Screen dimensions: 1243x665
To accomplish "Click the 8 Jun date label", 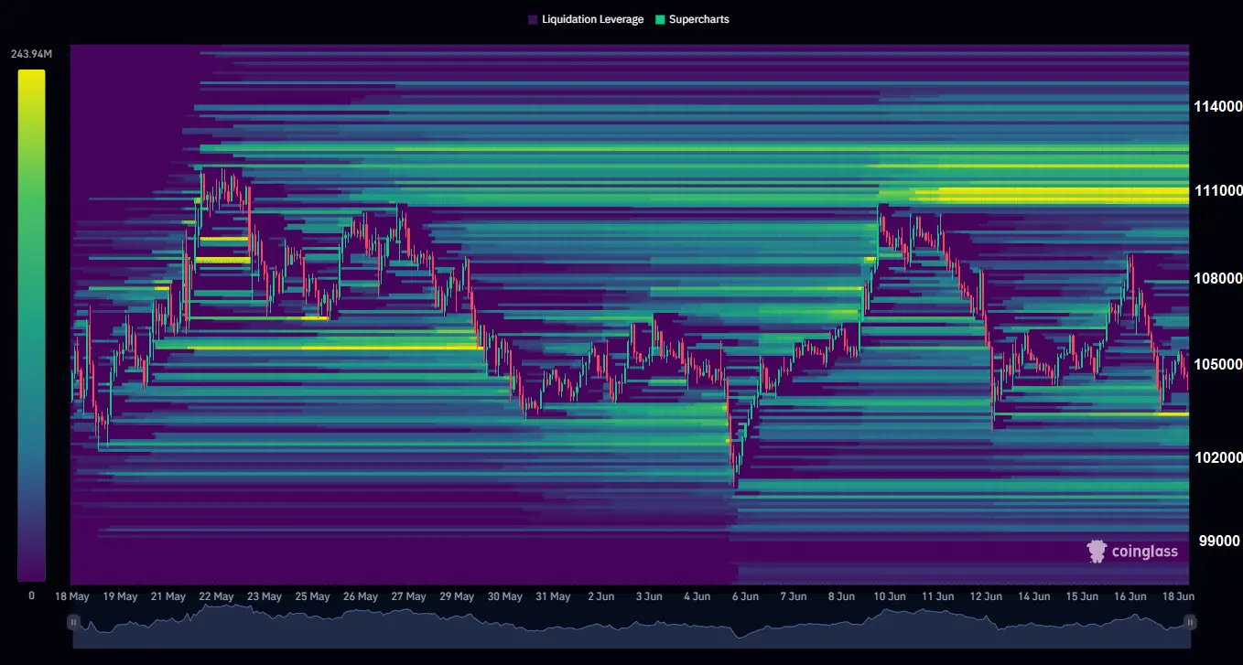I will tap(841, 596).
